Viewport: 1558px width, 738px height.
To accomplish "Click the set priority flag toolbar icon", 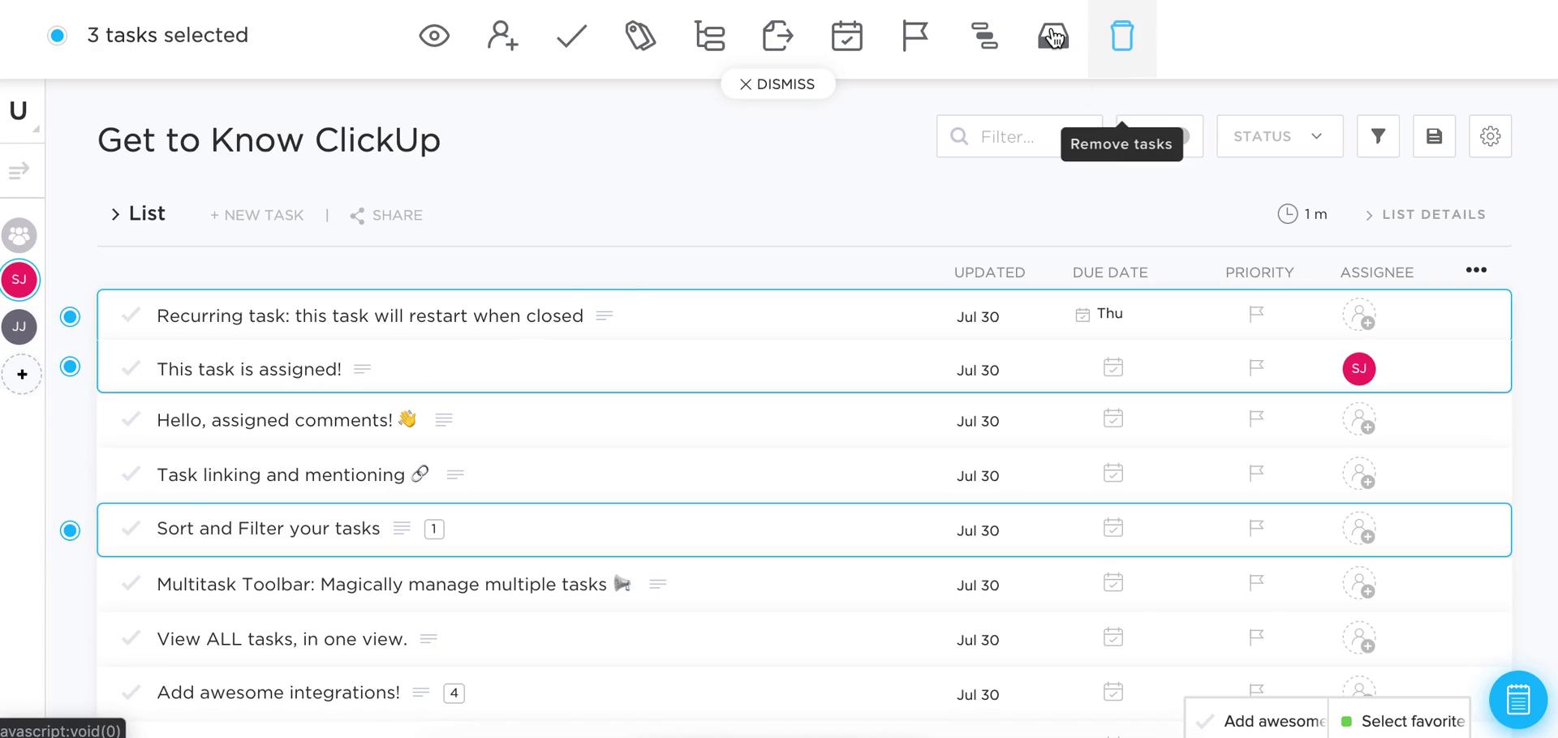I will 915,36.
